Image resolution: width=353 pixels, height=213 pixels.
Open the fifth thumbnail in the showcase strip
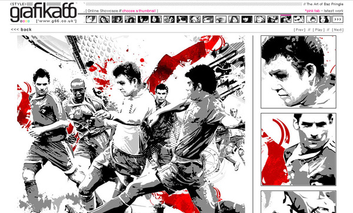coord(143,19)
